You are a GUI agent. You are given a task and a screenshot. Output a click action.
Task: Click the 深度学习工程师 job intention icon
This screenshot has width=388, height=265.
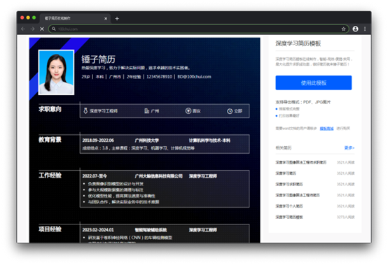[85, 111]
